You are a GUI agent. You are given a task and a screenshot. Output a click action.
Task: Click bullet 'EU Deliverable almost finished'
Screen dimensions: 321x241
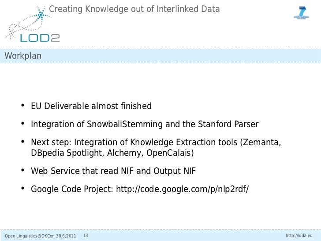(x=91, y=106)
